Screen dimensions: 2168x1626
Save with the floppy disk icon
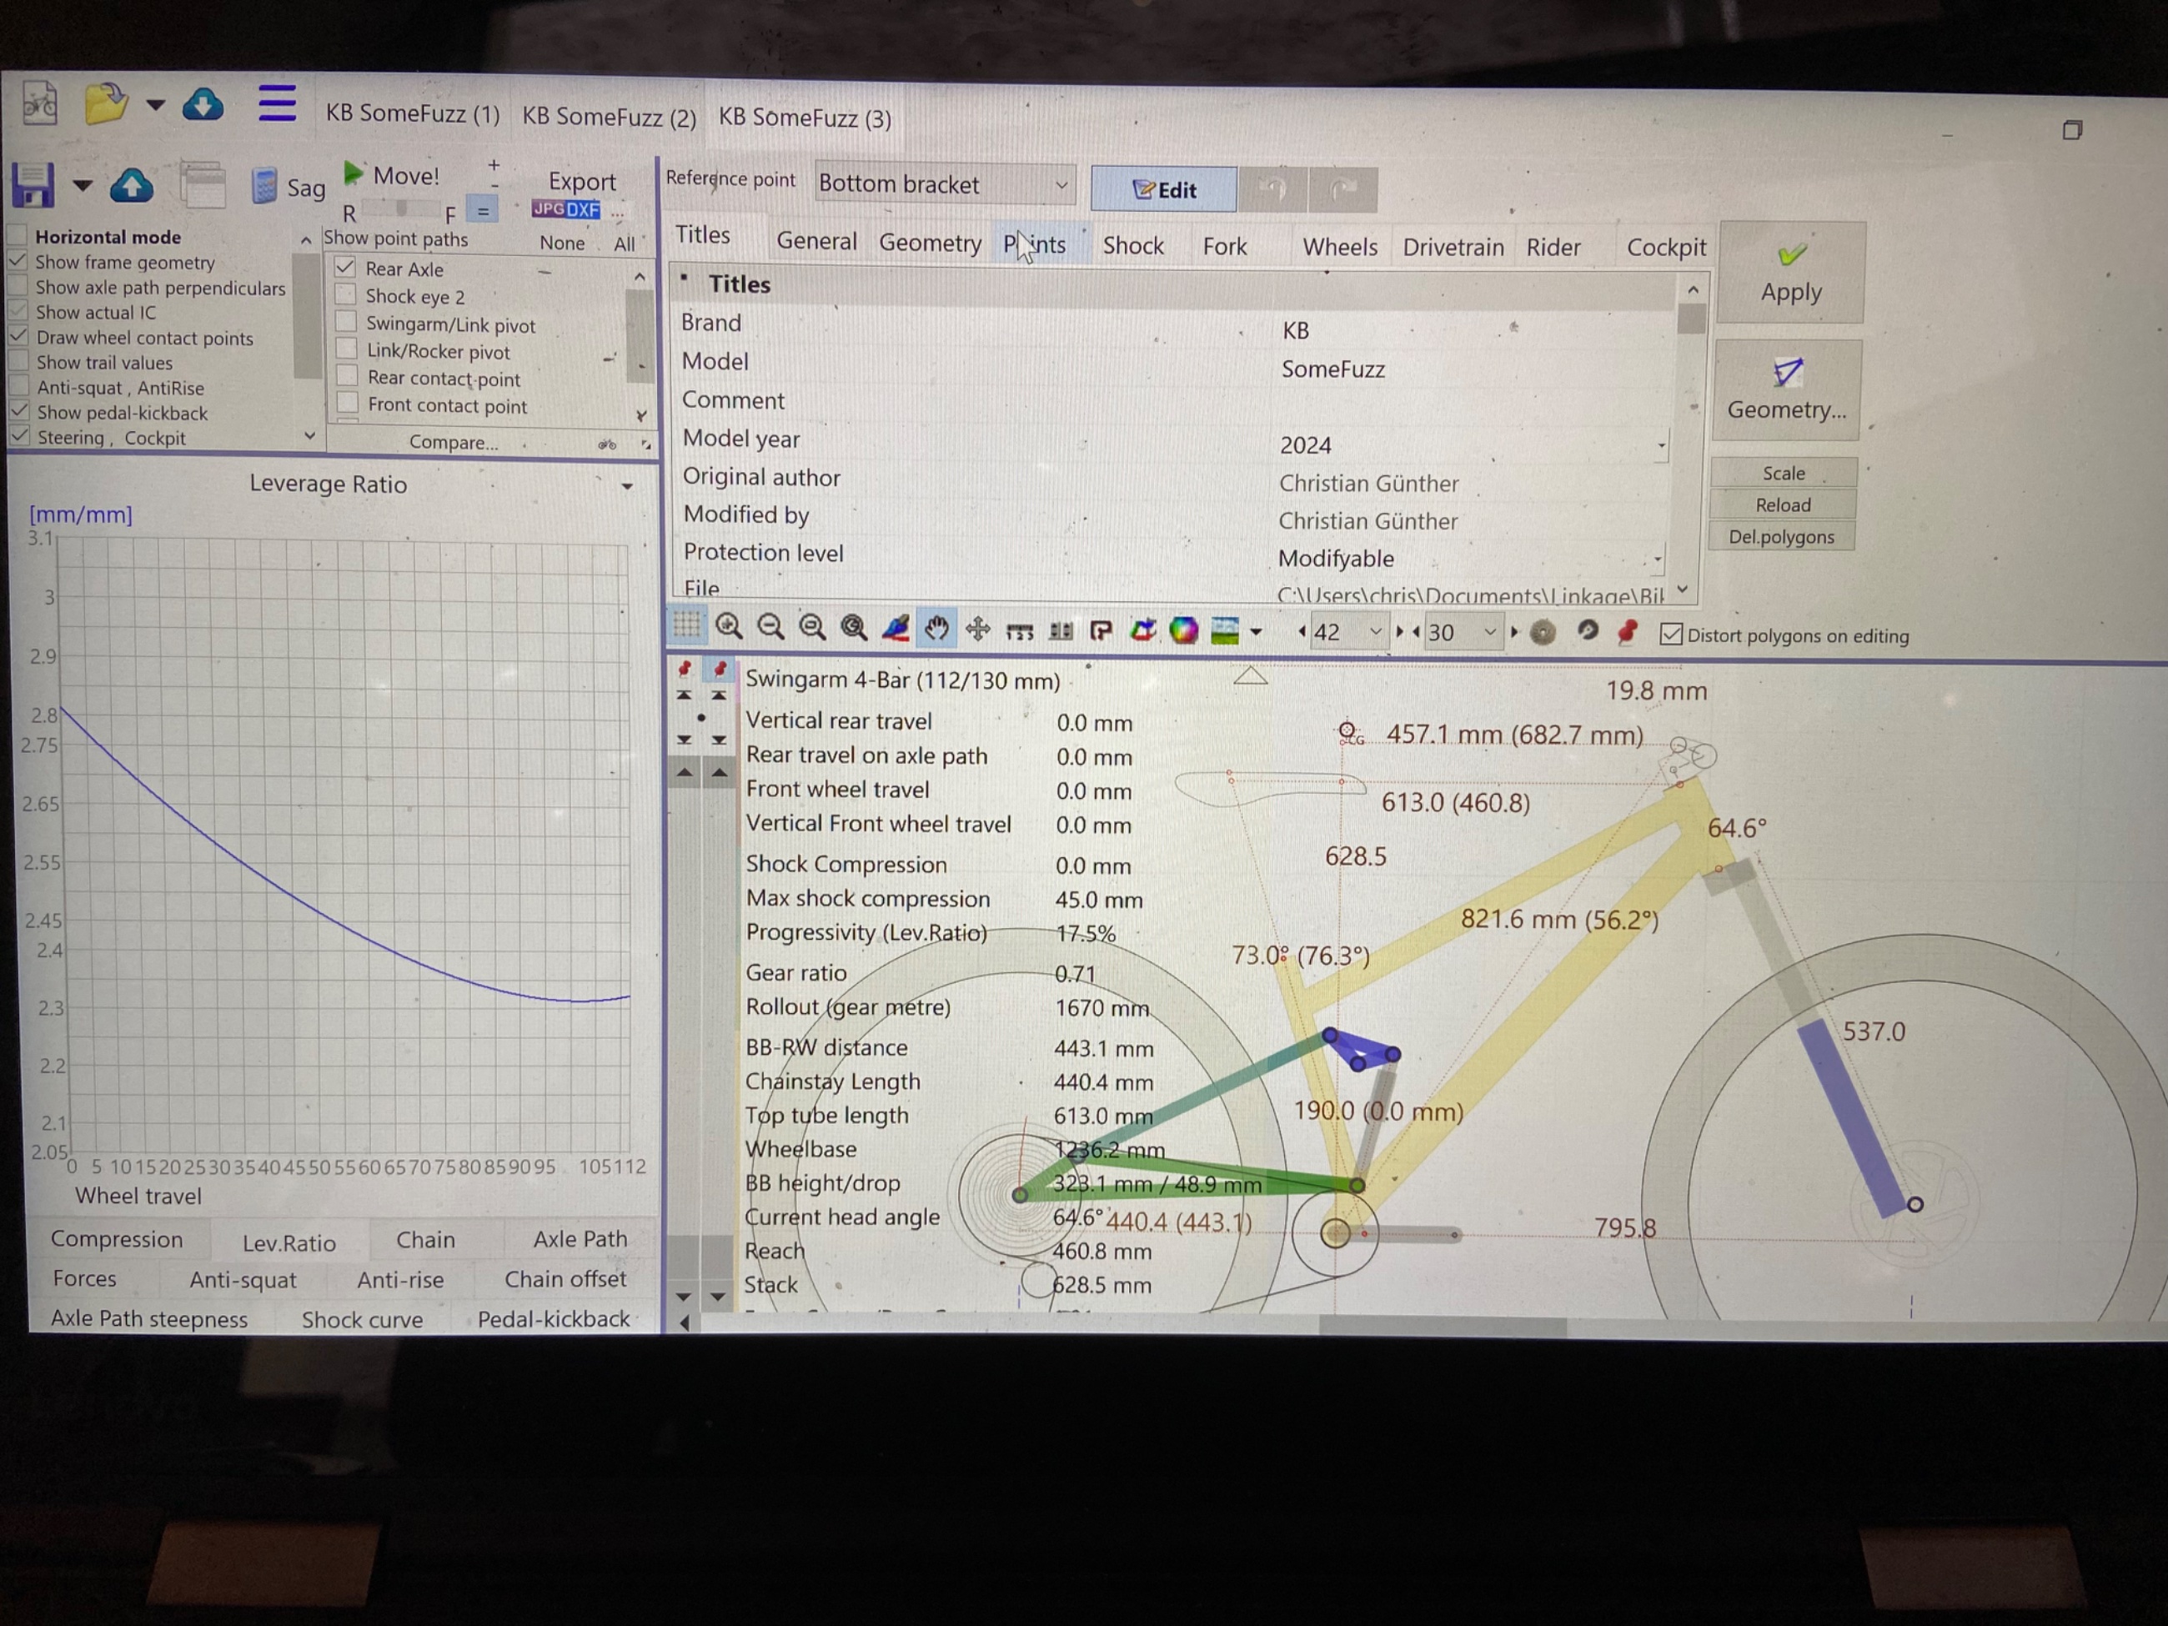pyautogui.click(x=33, y=184)
